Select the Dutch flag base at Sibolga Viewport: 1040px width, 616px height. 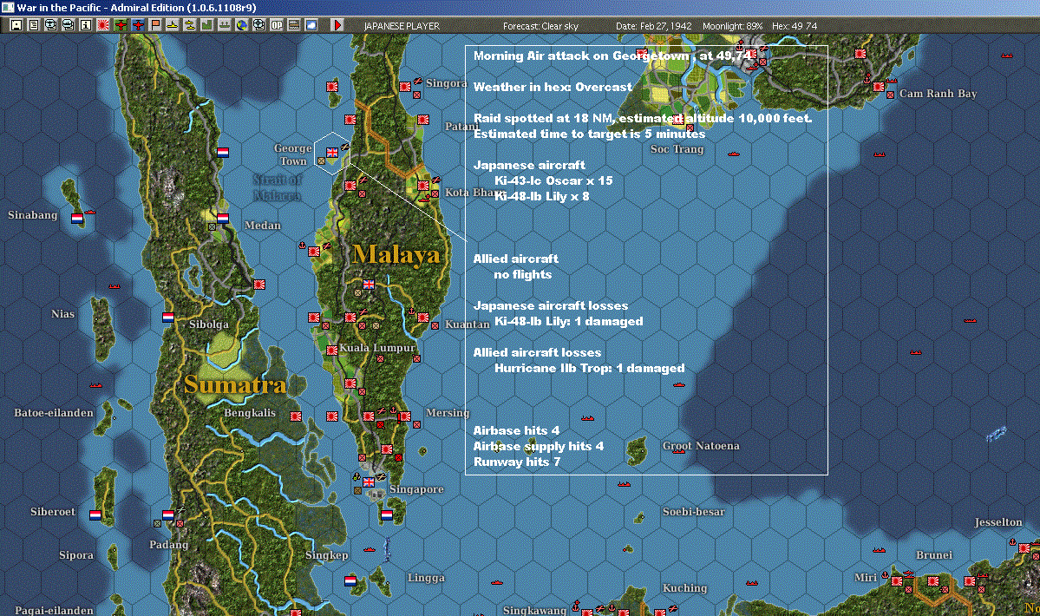click(x=167, y=318)
